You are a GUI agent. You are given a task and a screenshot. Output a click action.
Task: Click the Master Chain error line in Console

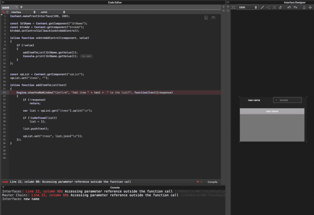point(113,195)
